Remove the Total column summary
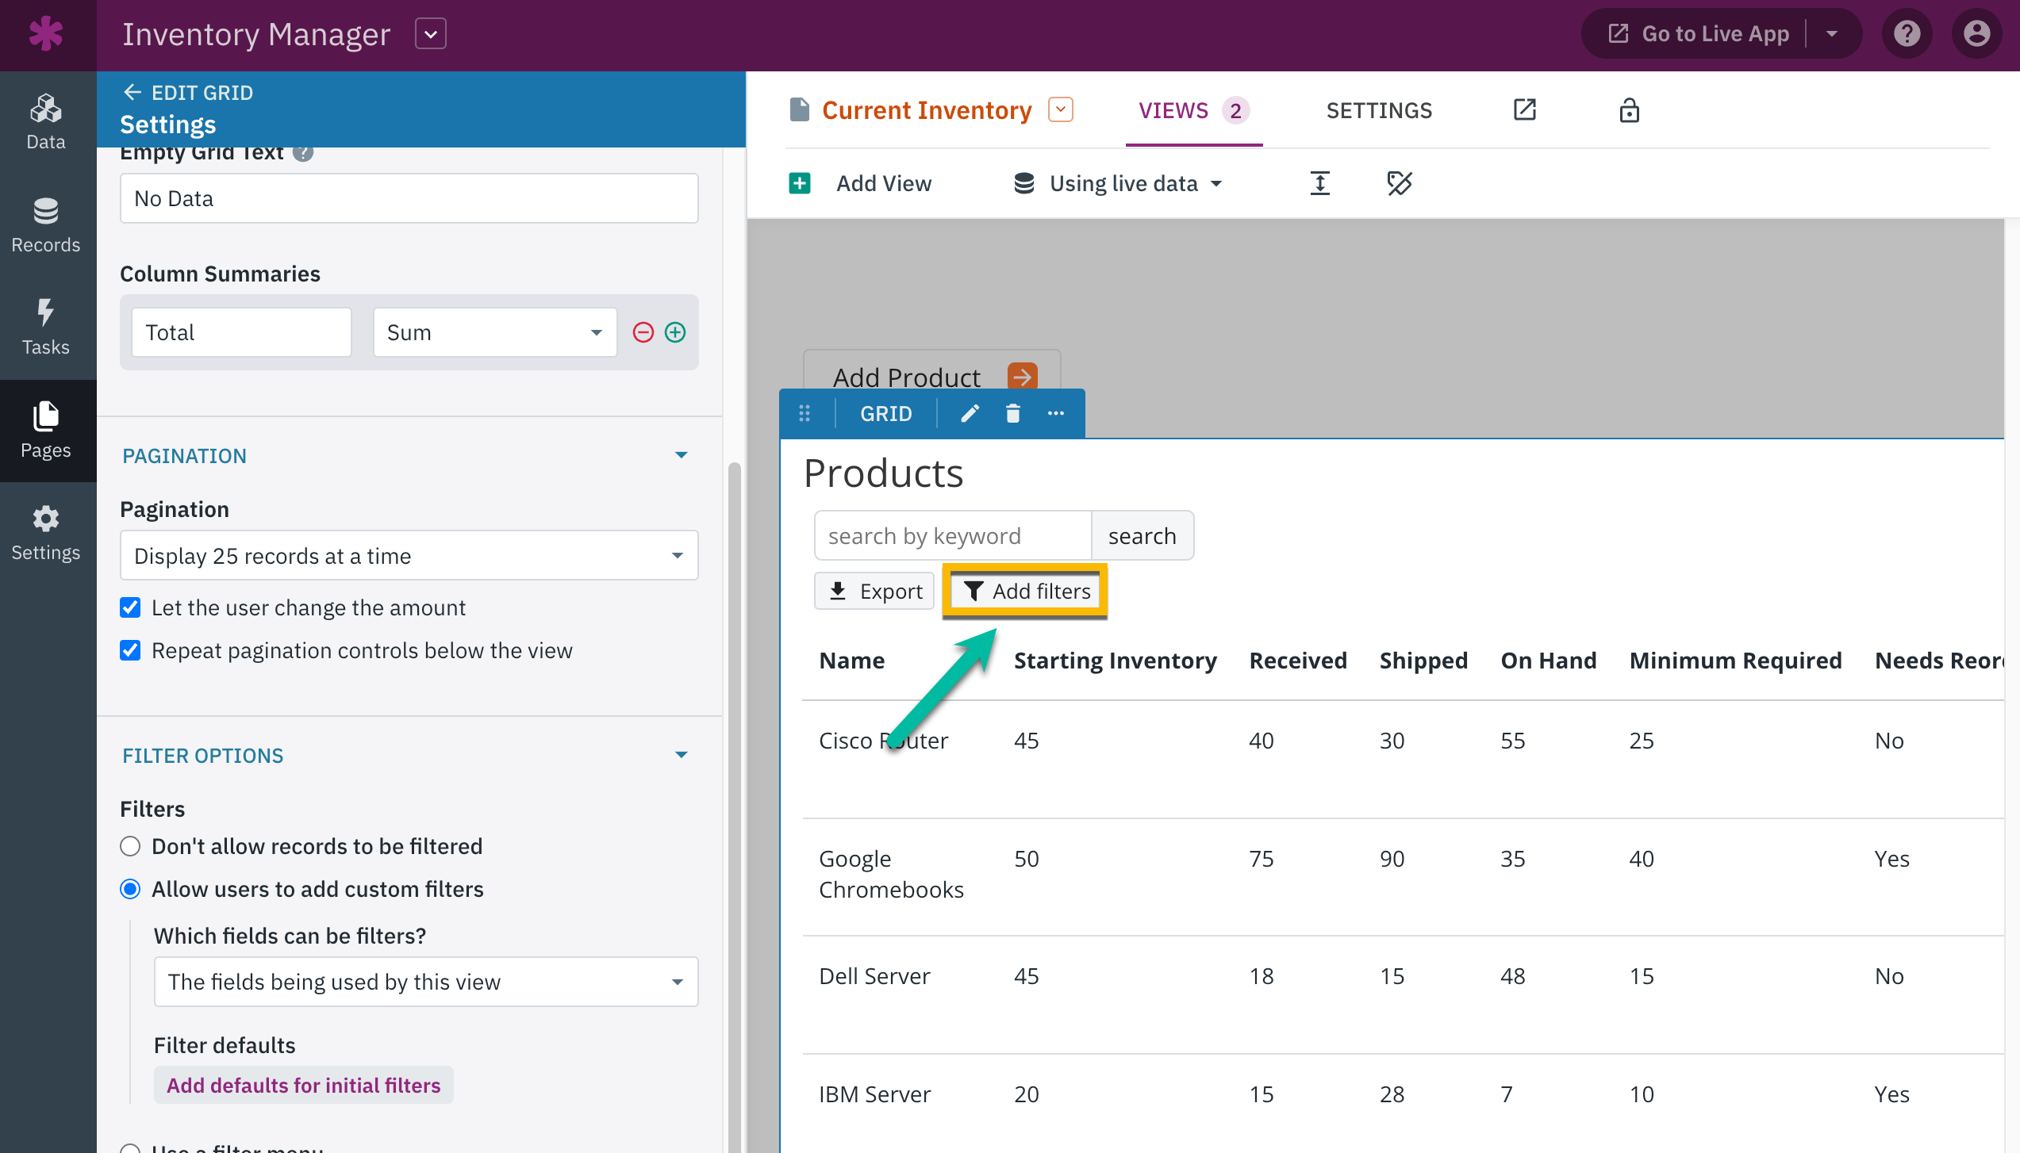This screenshot has height=1153, width=2020. pyautogui.click(x=643, y=332)
